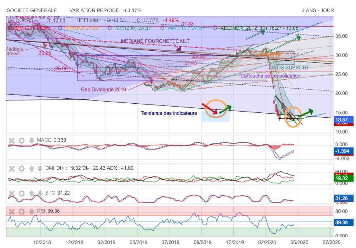The width and height of the screenshot is (356, 248).
Task: Click the 2 ANS - JOUR period label
Action: pyautogui.click(x=318, y=10)
